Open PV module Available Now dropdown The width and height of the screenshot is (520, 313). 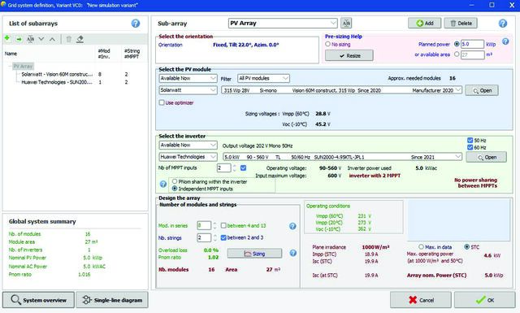188,78
